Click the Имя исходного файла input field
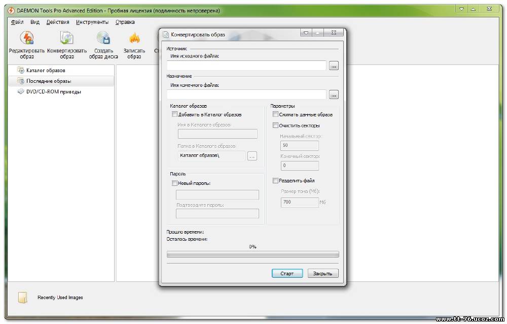This screenshot has width=507, height=324. (246, 66)
